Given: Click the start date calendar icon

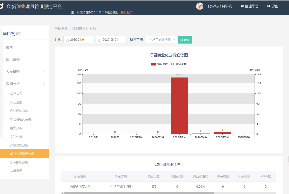Looking at the screenshot, I should click(x=67, y=40).
